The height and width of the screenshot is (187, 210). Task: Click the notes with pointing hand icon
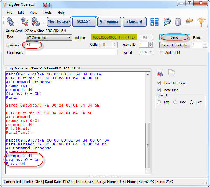point(188,22)
